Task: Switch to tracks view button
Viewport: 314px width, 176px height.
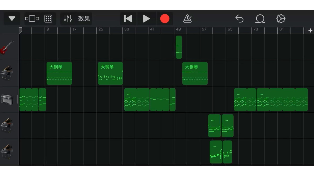Action: (32, 19)
